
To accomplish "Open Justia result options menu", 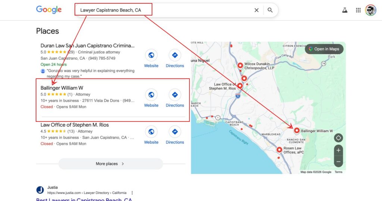I will (x=132, y=193).
